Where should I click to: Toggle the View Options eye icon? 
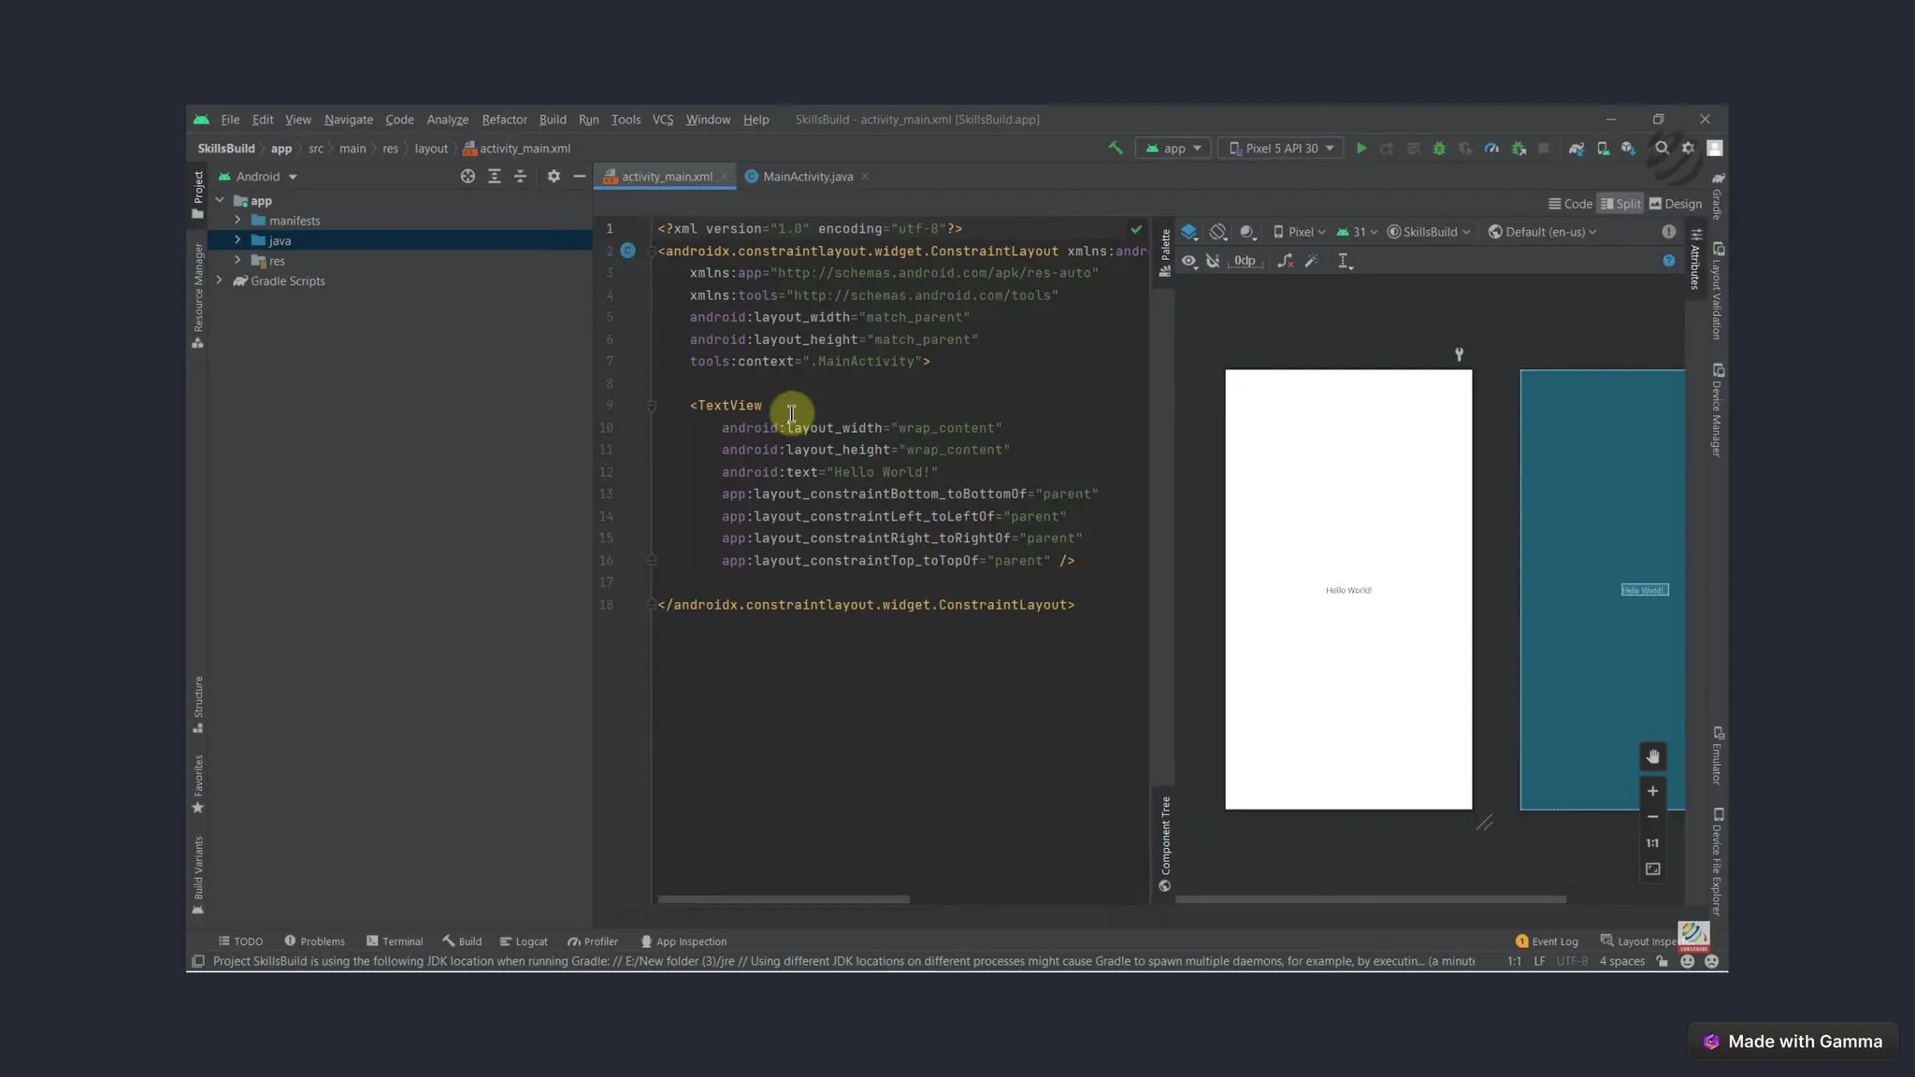tap(1188, 261)
